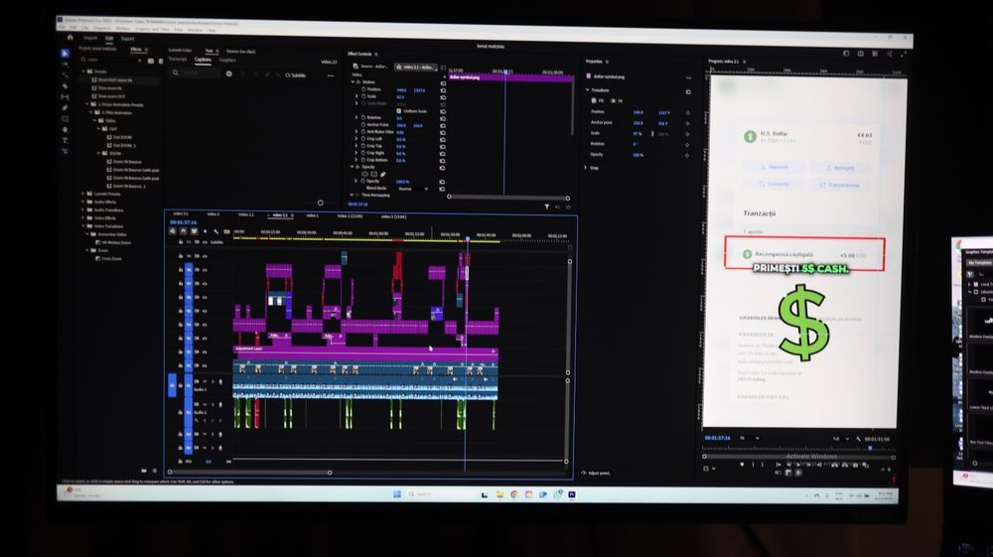Click the Home icon in the header
993x557 pixels.
(x=71, y=38)
